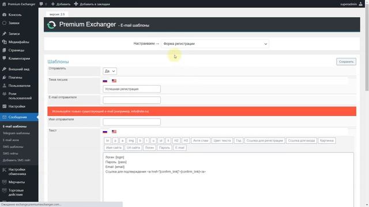Open the Telegram шаблоны submenu item

pyautogui.click(x=16, y=133)
